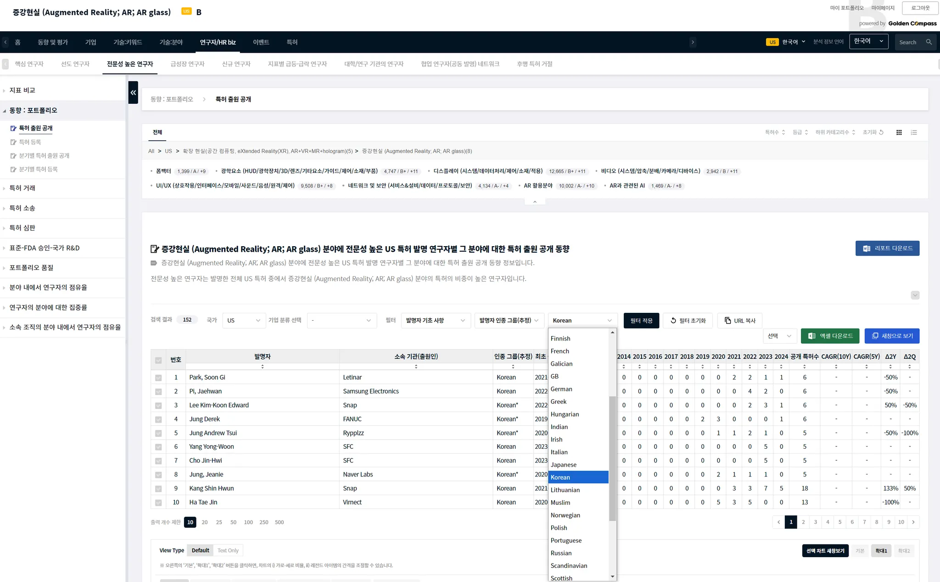Switch to grid view icon
The width and height of the screenshot is (940, 582).
[x=899, y=132]
